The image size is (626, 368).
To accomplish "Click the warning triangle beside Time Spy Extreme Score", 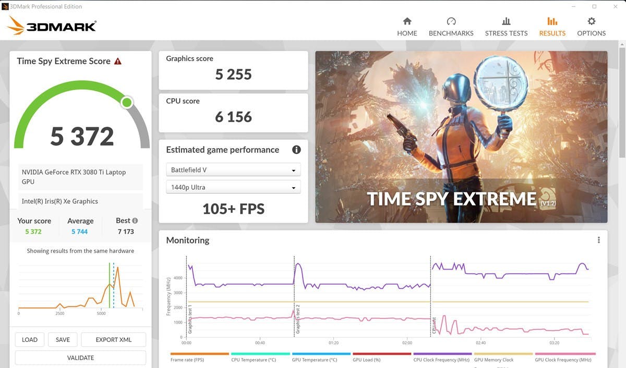I will point(118,62).
